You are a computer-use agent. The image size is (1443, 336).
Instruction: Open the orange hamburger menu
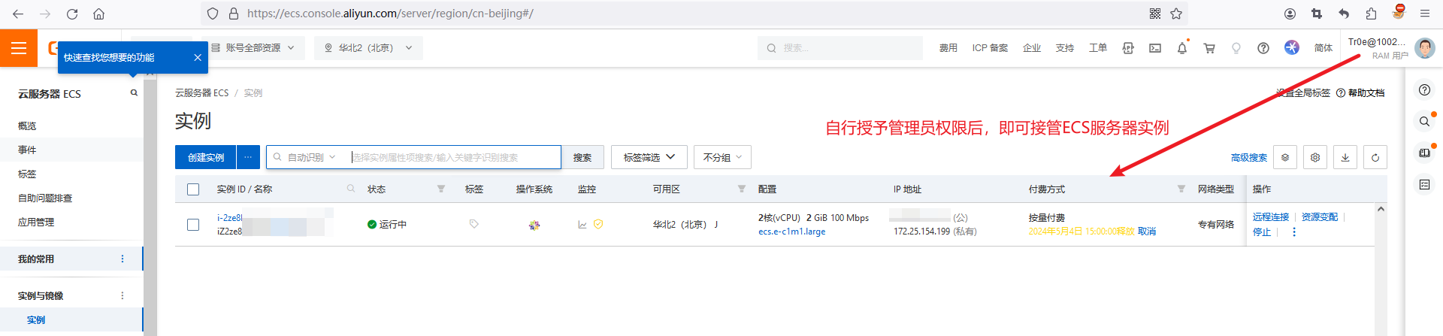tap(19, 48)
